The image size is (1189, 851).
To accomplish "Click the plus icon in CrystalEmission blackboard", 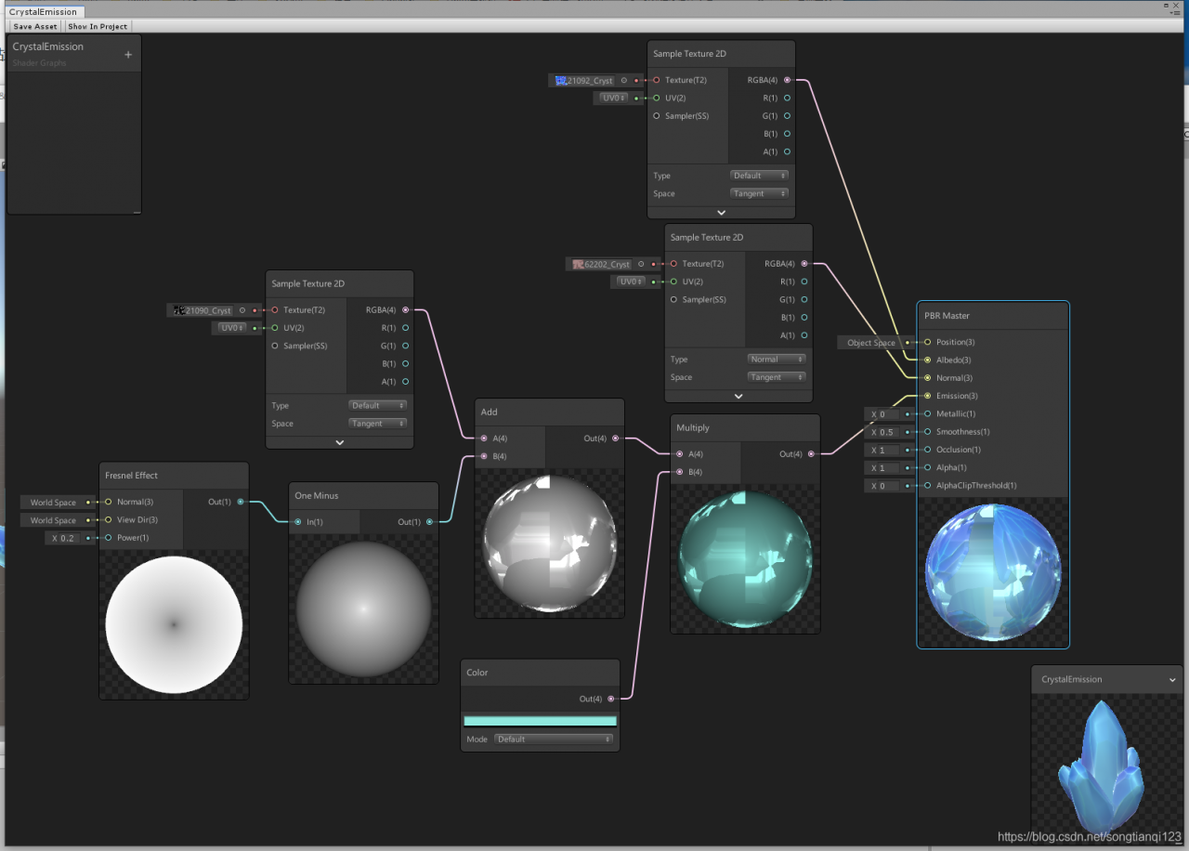I will click(x=128, y=55).
